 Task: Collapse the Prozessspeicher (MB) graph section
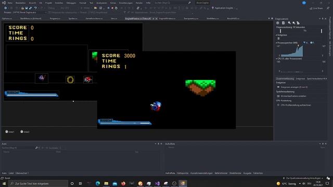coord(276,43)
